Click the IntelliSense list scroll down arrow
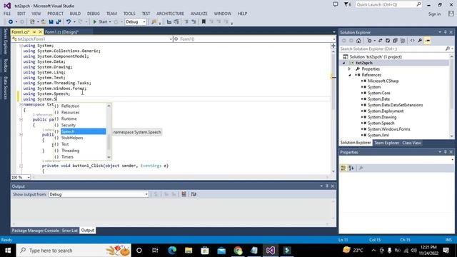This screenshot has width=457, height=257. tap(109, 157)
